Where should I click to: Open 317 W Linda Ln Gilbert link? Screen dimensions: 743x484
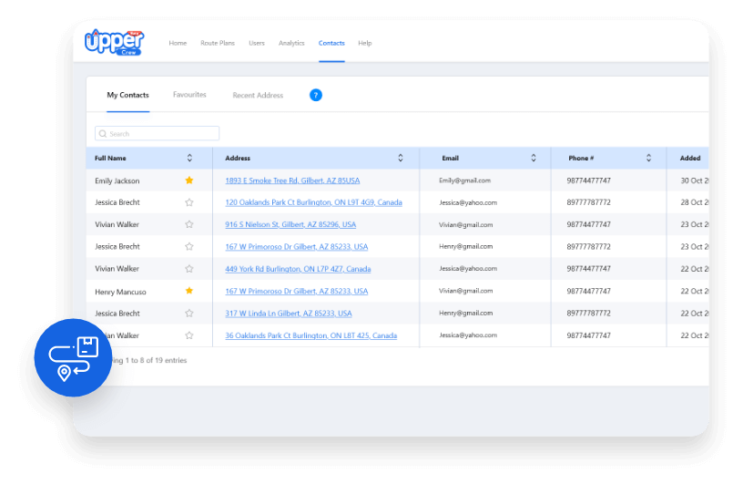[289, 314]
